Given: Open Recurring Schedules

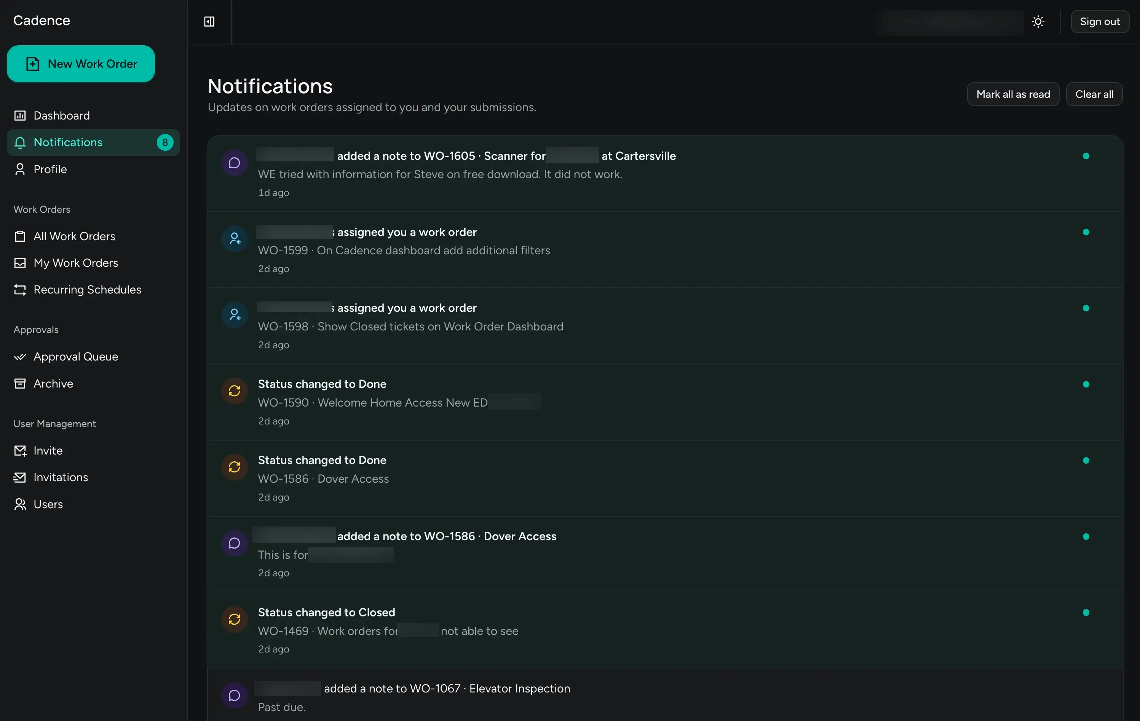Looking at the screenshot, I should point(93,290).
